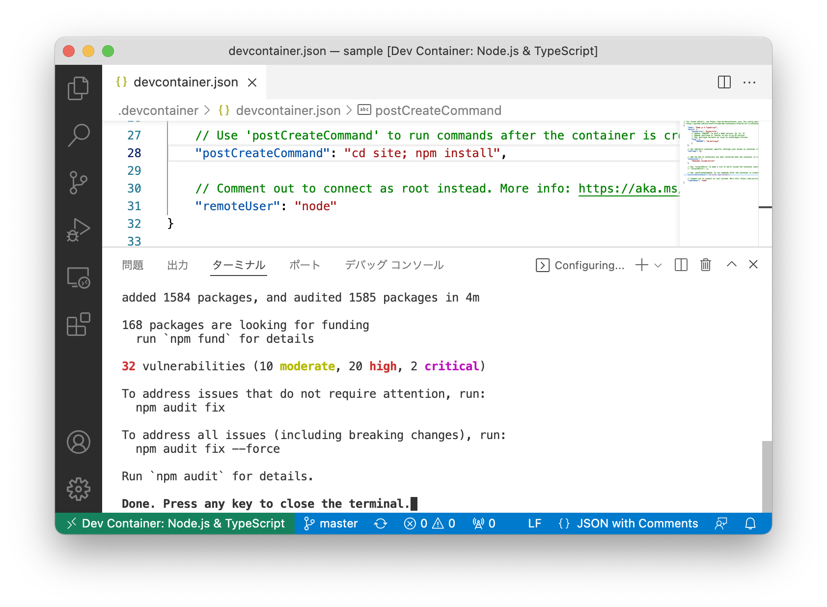Switch to デバッグ コンソール tab
The height and width of the screenshot is (607, 827).
[394, 265]
